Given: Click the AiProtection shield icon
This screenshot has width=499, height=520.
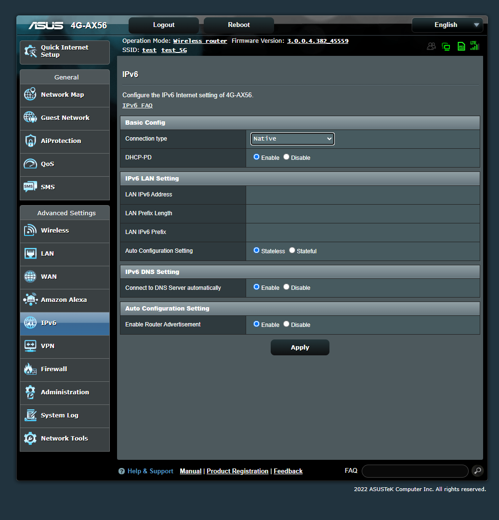Looking at the screenshot, I should click(x=30, y=141).
